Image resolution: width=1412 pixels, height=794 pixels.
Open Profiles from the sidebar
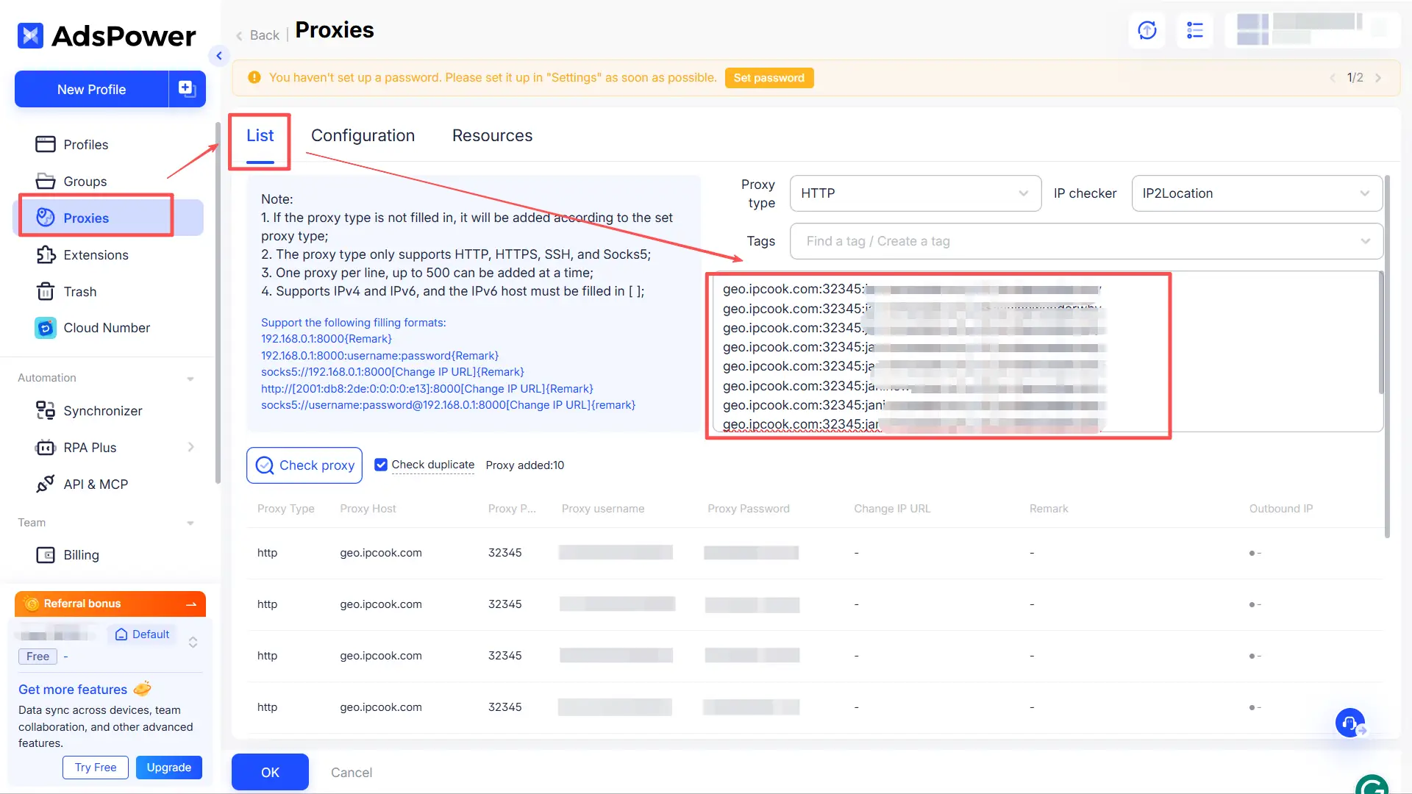(x=86, y=144)
